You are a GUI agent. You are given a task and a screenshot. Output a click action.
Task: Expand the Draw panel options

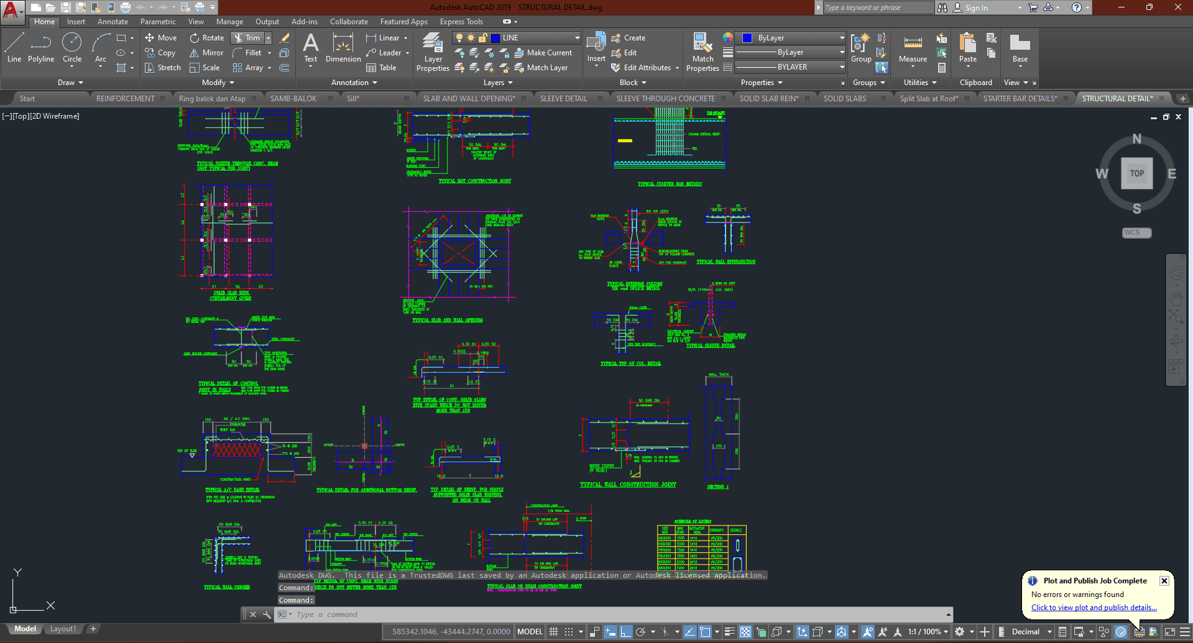[70, 83]
